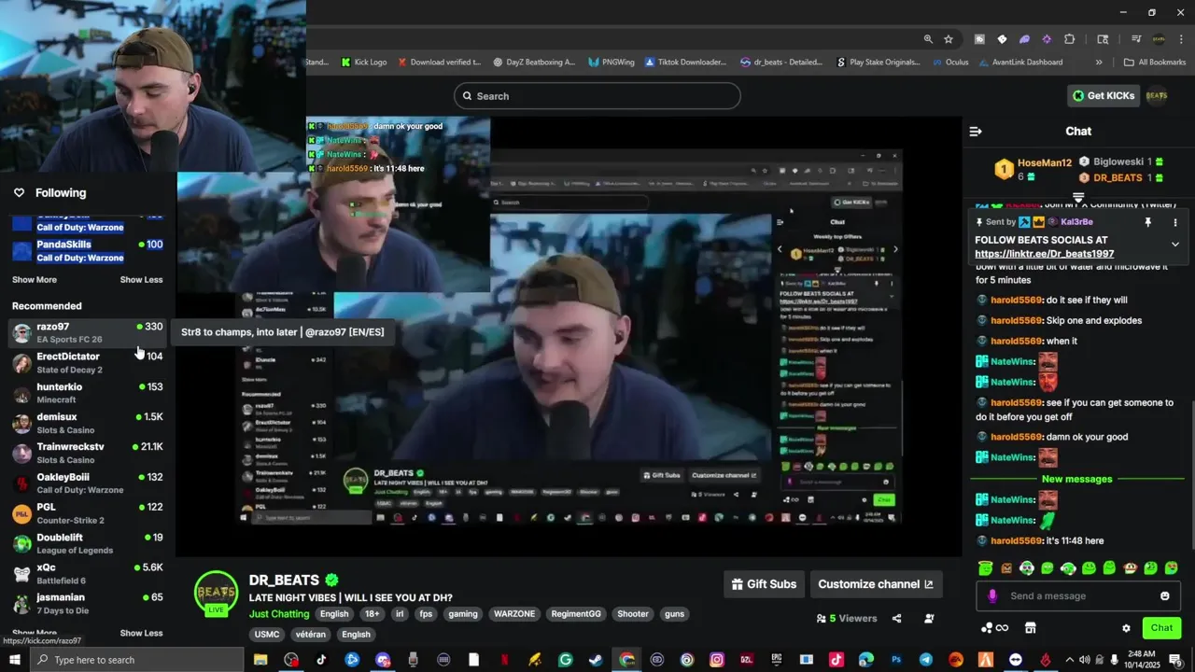This screenshot has width=1195, height=672.
Task: Open the Oculus bookmark
Action: [950, 63]
